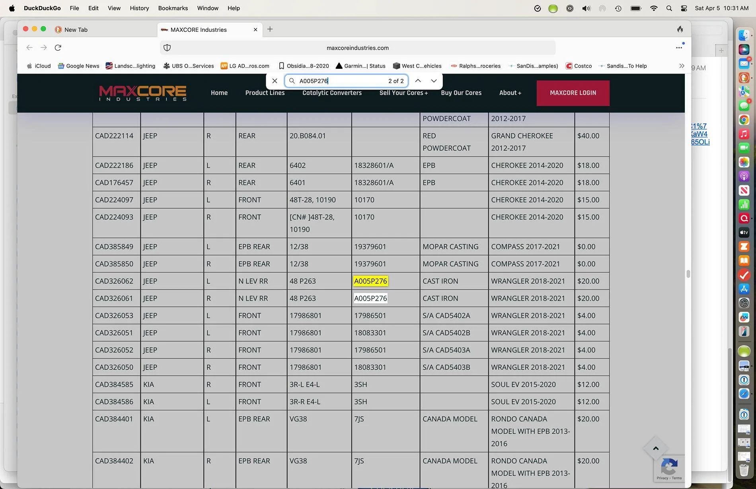Viewport: 756px width, 489px height.
Task: Launch Google Chrome from the Dock
Action: [x=744, y=120]
